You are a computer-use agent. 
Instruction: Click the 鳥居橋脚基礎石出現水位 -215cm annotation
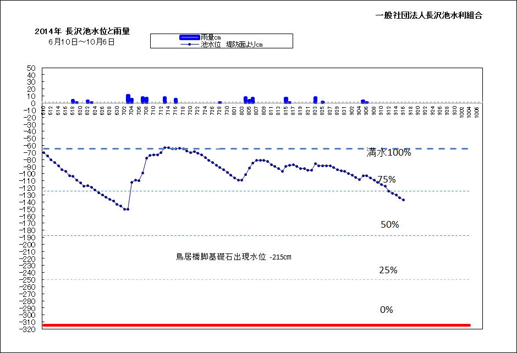pos(233,257)
